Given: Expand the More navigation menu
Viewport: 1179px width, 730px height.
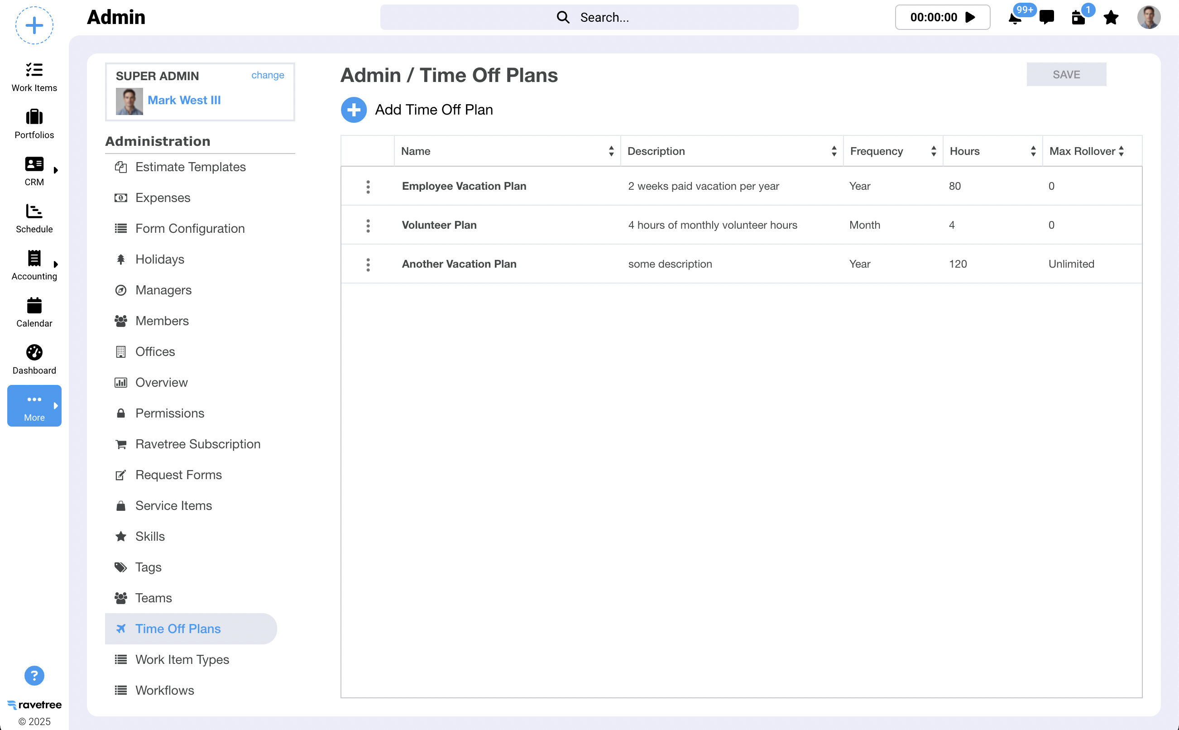Looking at the screenshot, I should click(34, 406).
